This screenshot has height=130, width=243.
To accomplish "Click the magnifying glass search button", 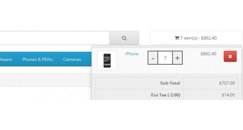I will pos(124,38).
